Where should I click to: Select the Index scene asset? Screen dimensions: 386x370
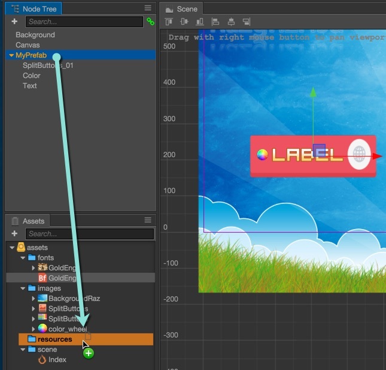(57, 360)
